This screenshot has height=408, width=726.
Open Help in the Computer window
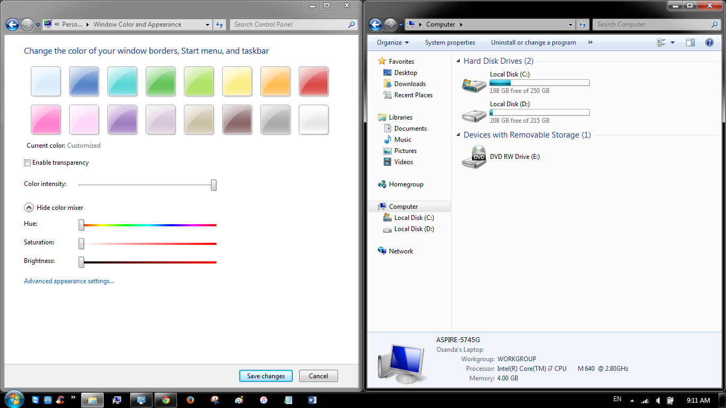pyautogui.click(x=709, y=42)
